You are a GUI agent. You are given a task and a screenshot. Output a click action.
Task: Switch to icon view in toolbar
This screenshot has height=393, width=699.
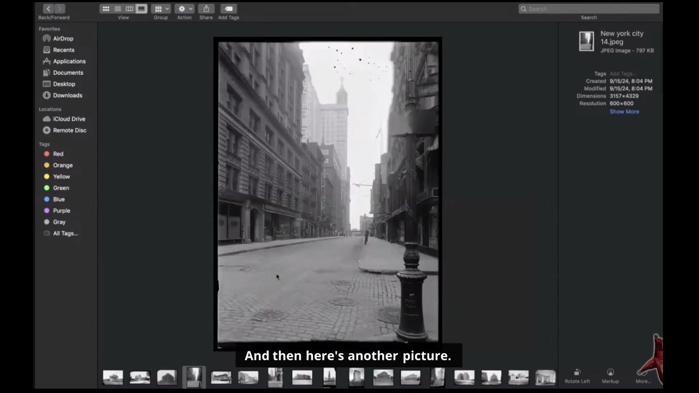point(106,9)
